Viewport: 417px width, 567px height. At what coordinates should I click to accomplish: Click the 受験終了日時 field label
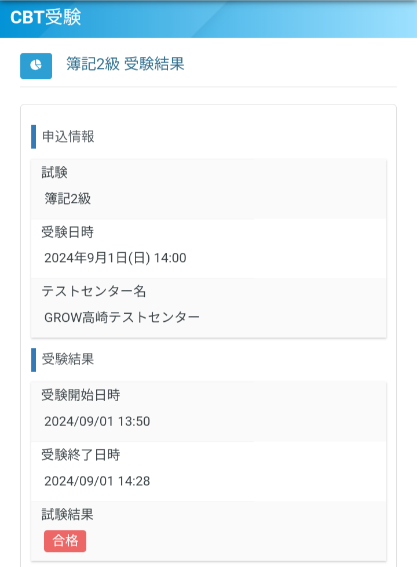coord(81,455)
